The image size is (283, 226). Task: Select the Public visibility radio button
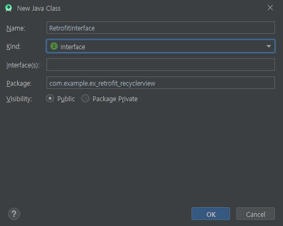[50, 99]
